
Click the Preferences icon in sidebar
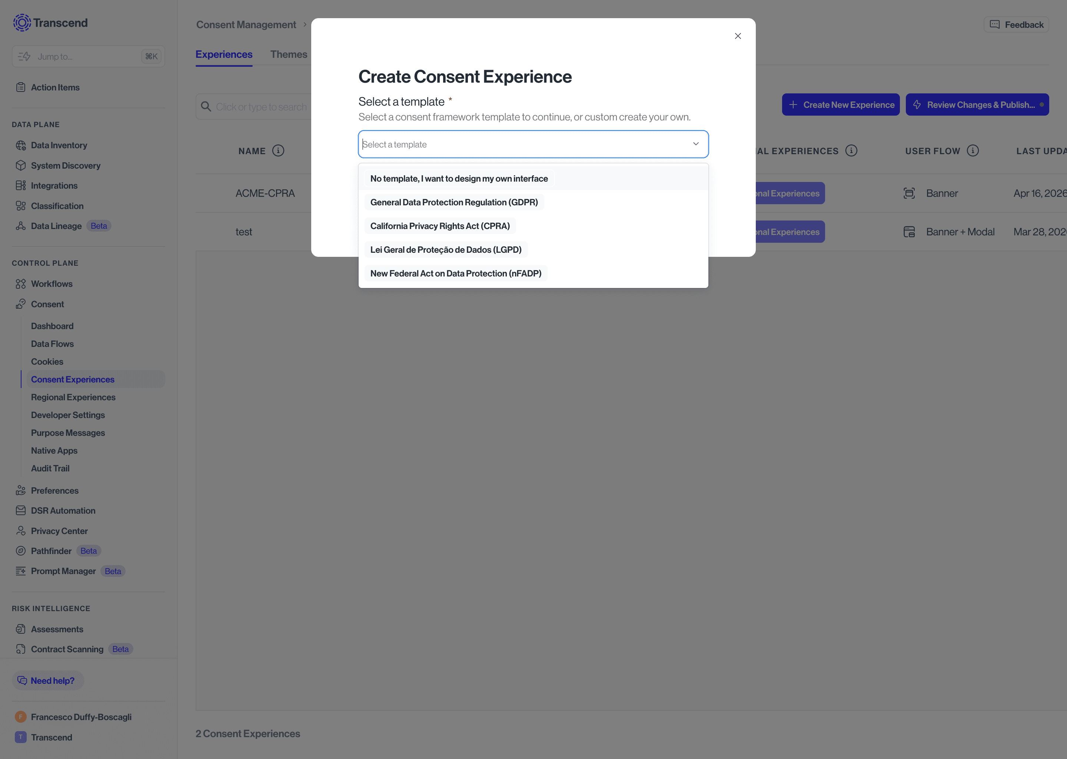(20, 490)
